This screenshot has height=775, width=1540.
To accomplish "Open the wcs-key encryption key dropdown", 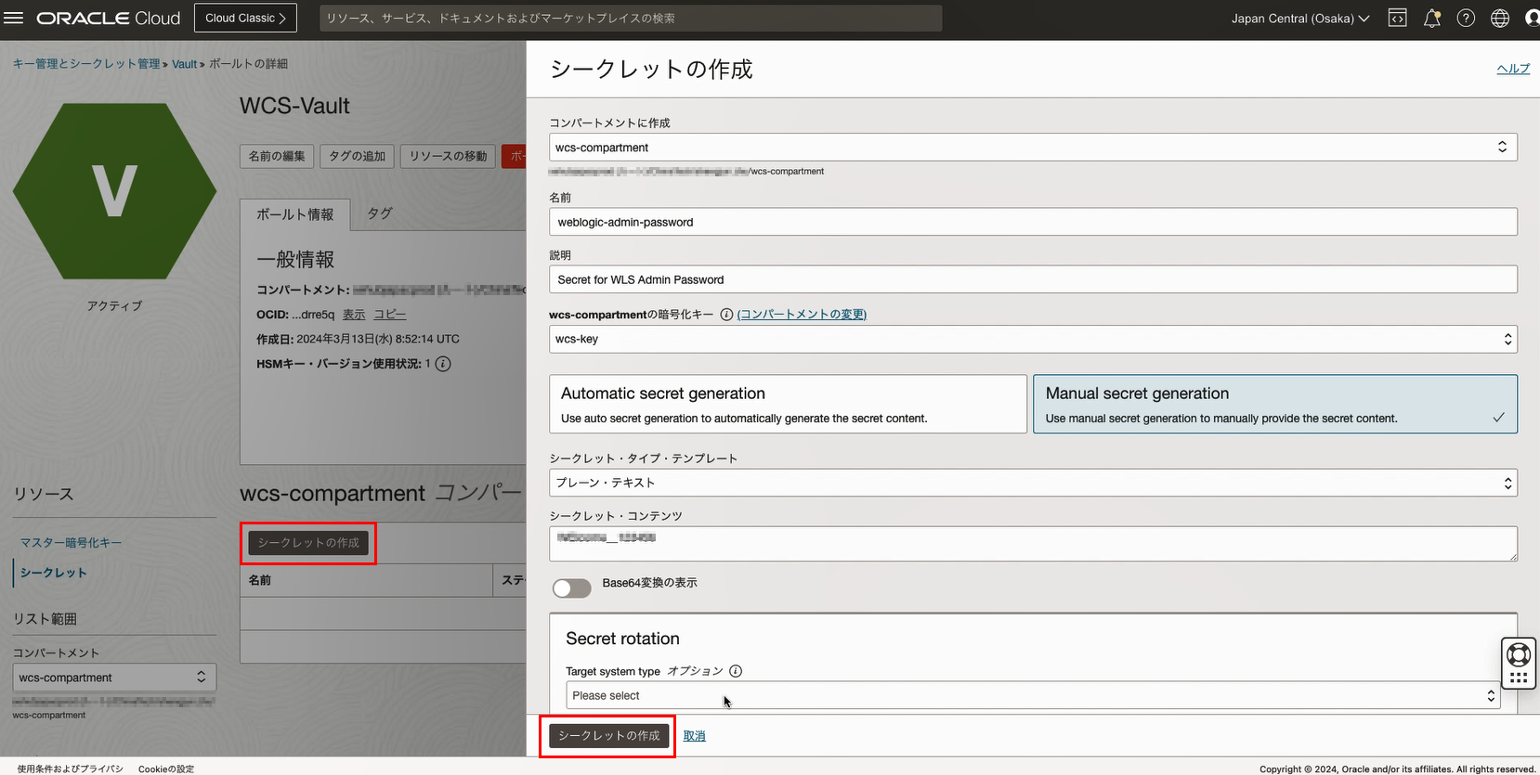I will point(1033,339).
